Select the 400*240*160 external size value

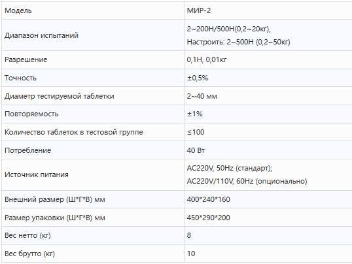tap(208, 199)
